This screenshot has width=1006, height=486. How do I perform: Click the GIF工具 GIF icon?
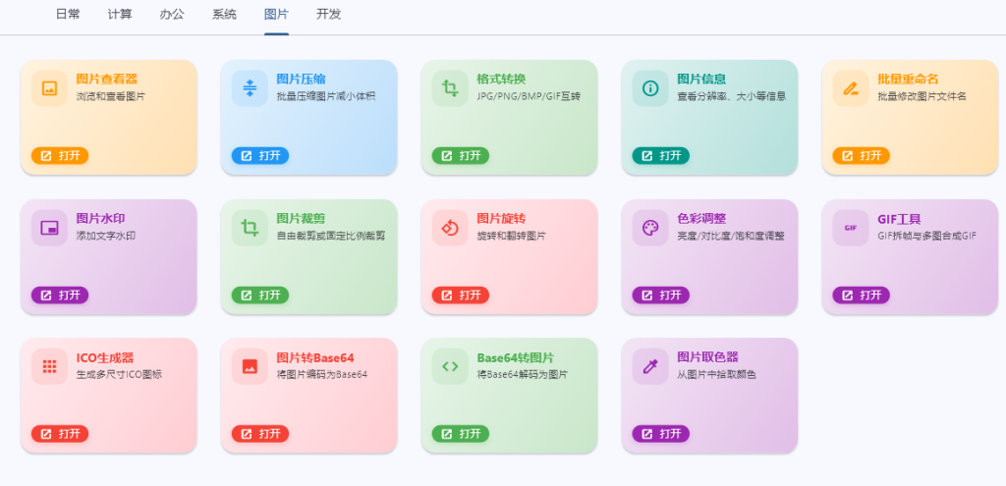coord(851,228)
